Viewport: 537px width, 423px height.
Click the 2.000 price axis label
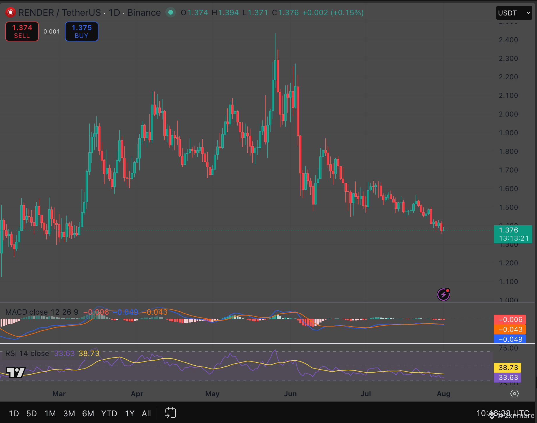508,114
